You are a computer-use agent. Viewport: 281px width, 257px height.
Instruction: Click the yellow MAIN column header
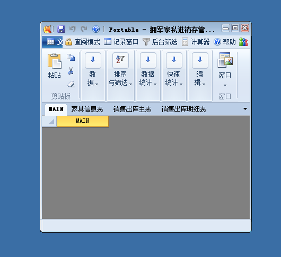tap(83, 121)
